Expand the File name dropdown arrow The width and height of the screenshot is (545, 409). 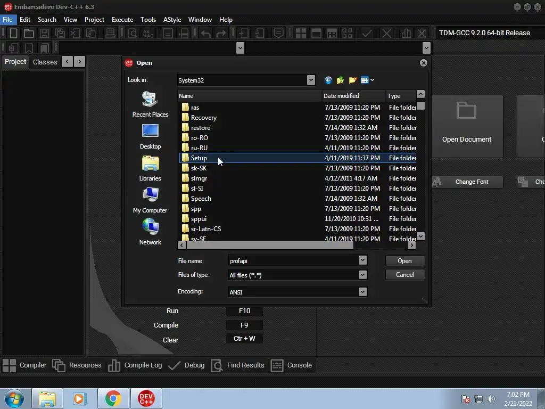pos(362,260)
